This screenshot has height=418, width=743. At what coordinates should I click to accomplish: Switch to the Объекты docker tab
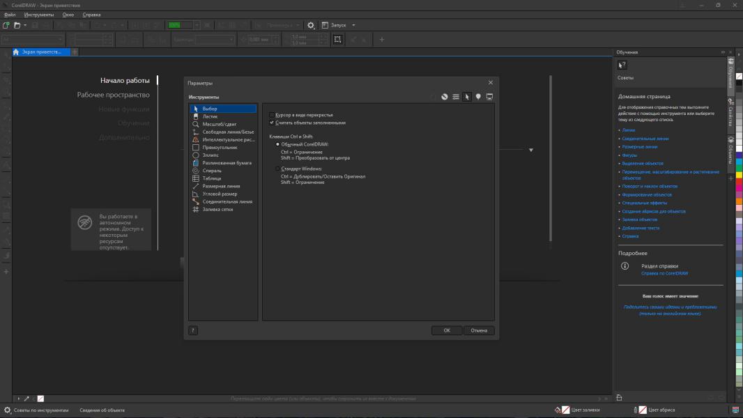pyautogui.click(x=730, y=149)
